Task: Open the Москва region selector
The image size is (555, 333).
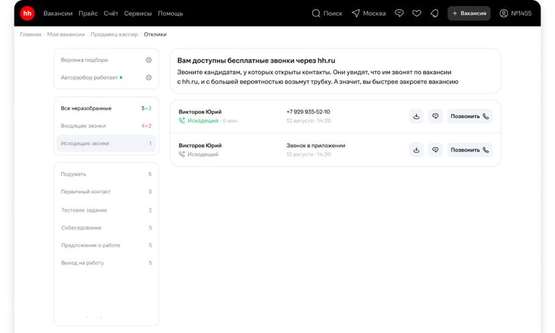Action: [368, 13]
